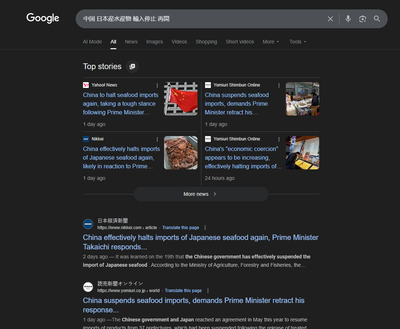Screen dimensions: 400x329
Task: View the sushi display counter thumbnail
Action: click(x=302, y=153)
